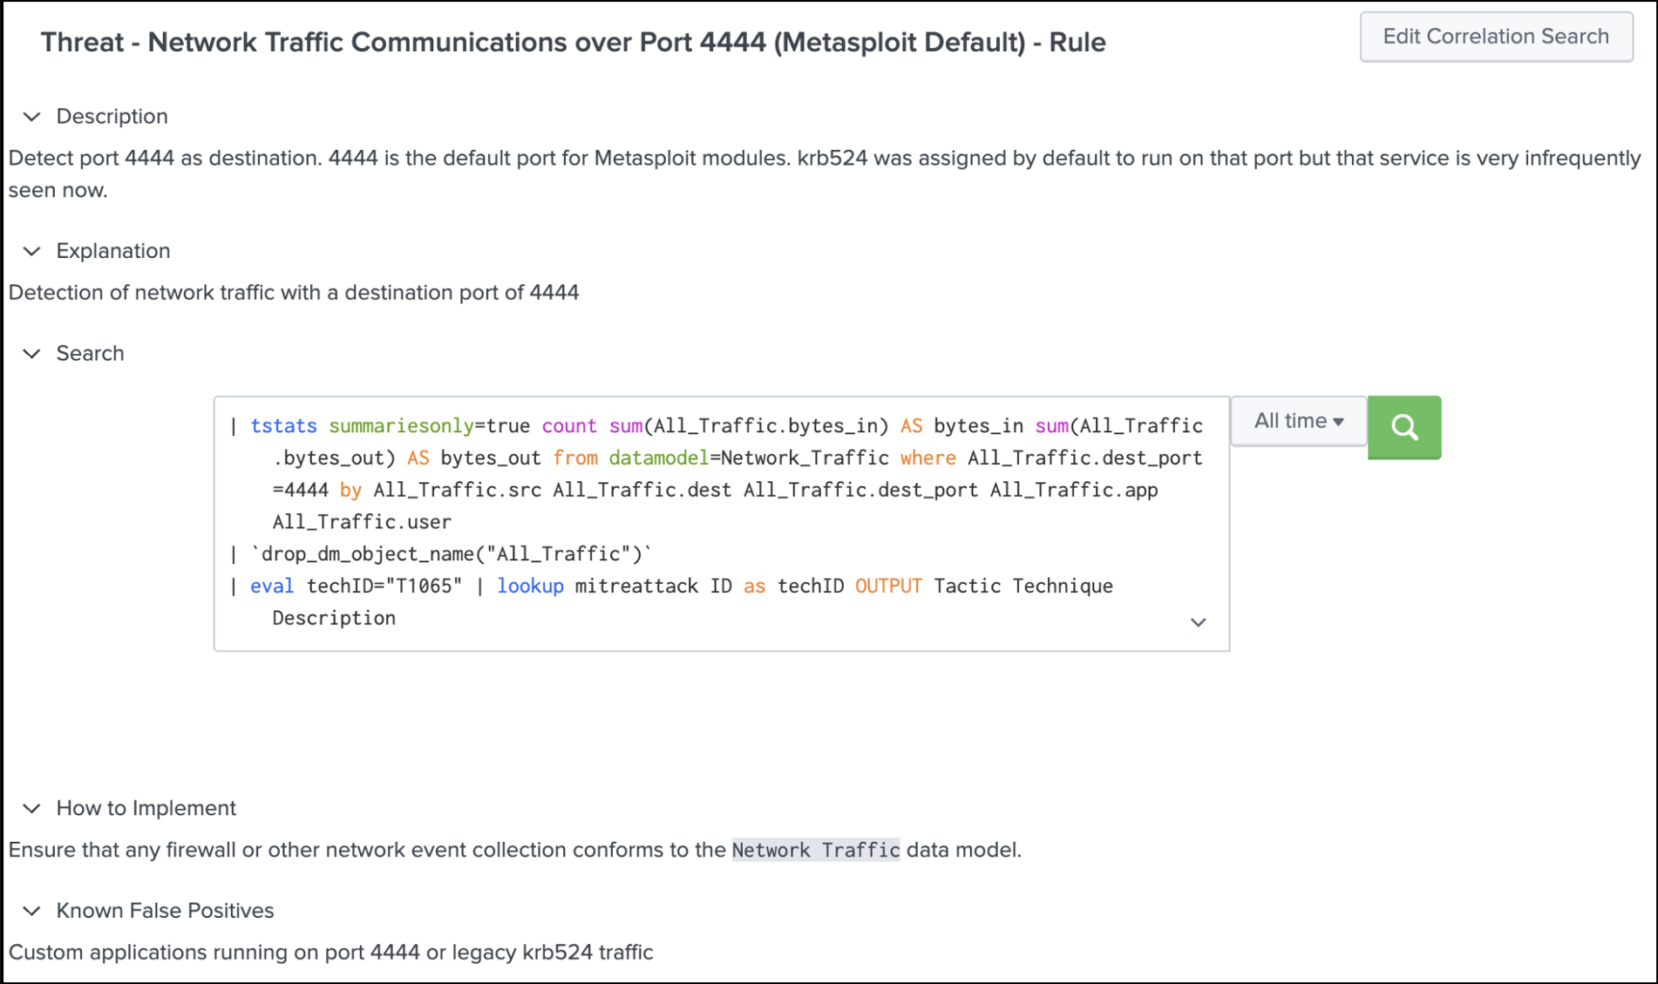This screenshot has width=1658, height=984.
Task: Click the rule title Threat - Network Traffic Communications
Action: coord(573,42)
